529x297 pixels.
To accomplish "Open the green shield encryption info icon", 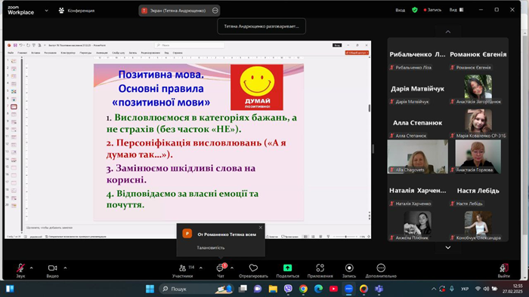I will coord(415,10).
